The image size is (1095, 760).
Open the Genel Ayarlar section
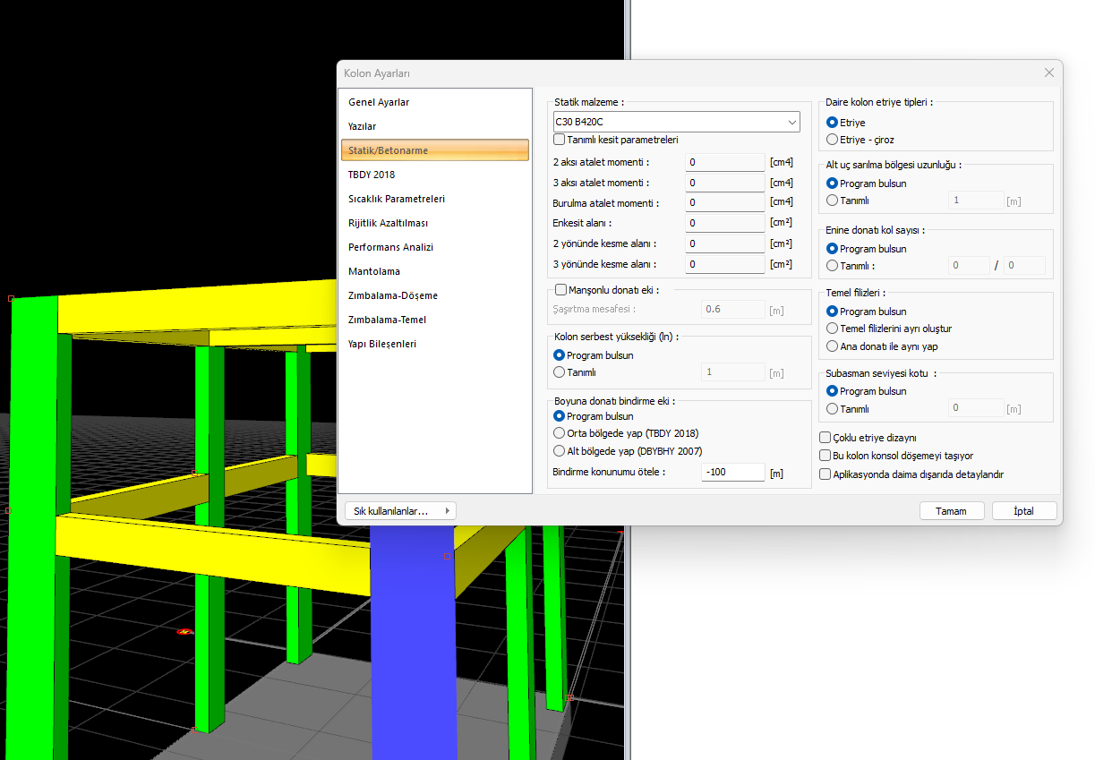pos(379,102)
